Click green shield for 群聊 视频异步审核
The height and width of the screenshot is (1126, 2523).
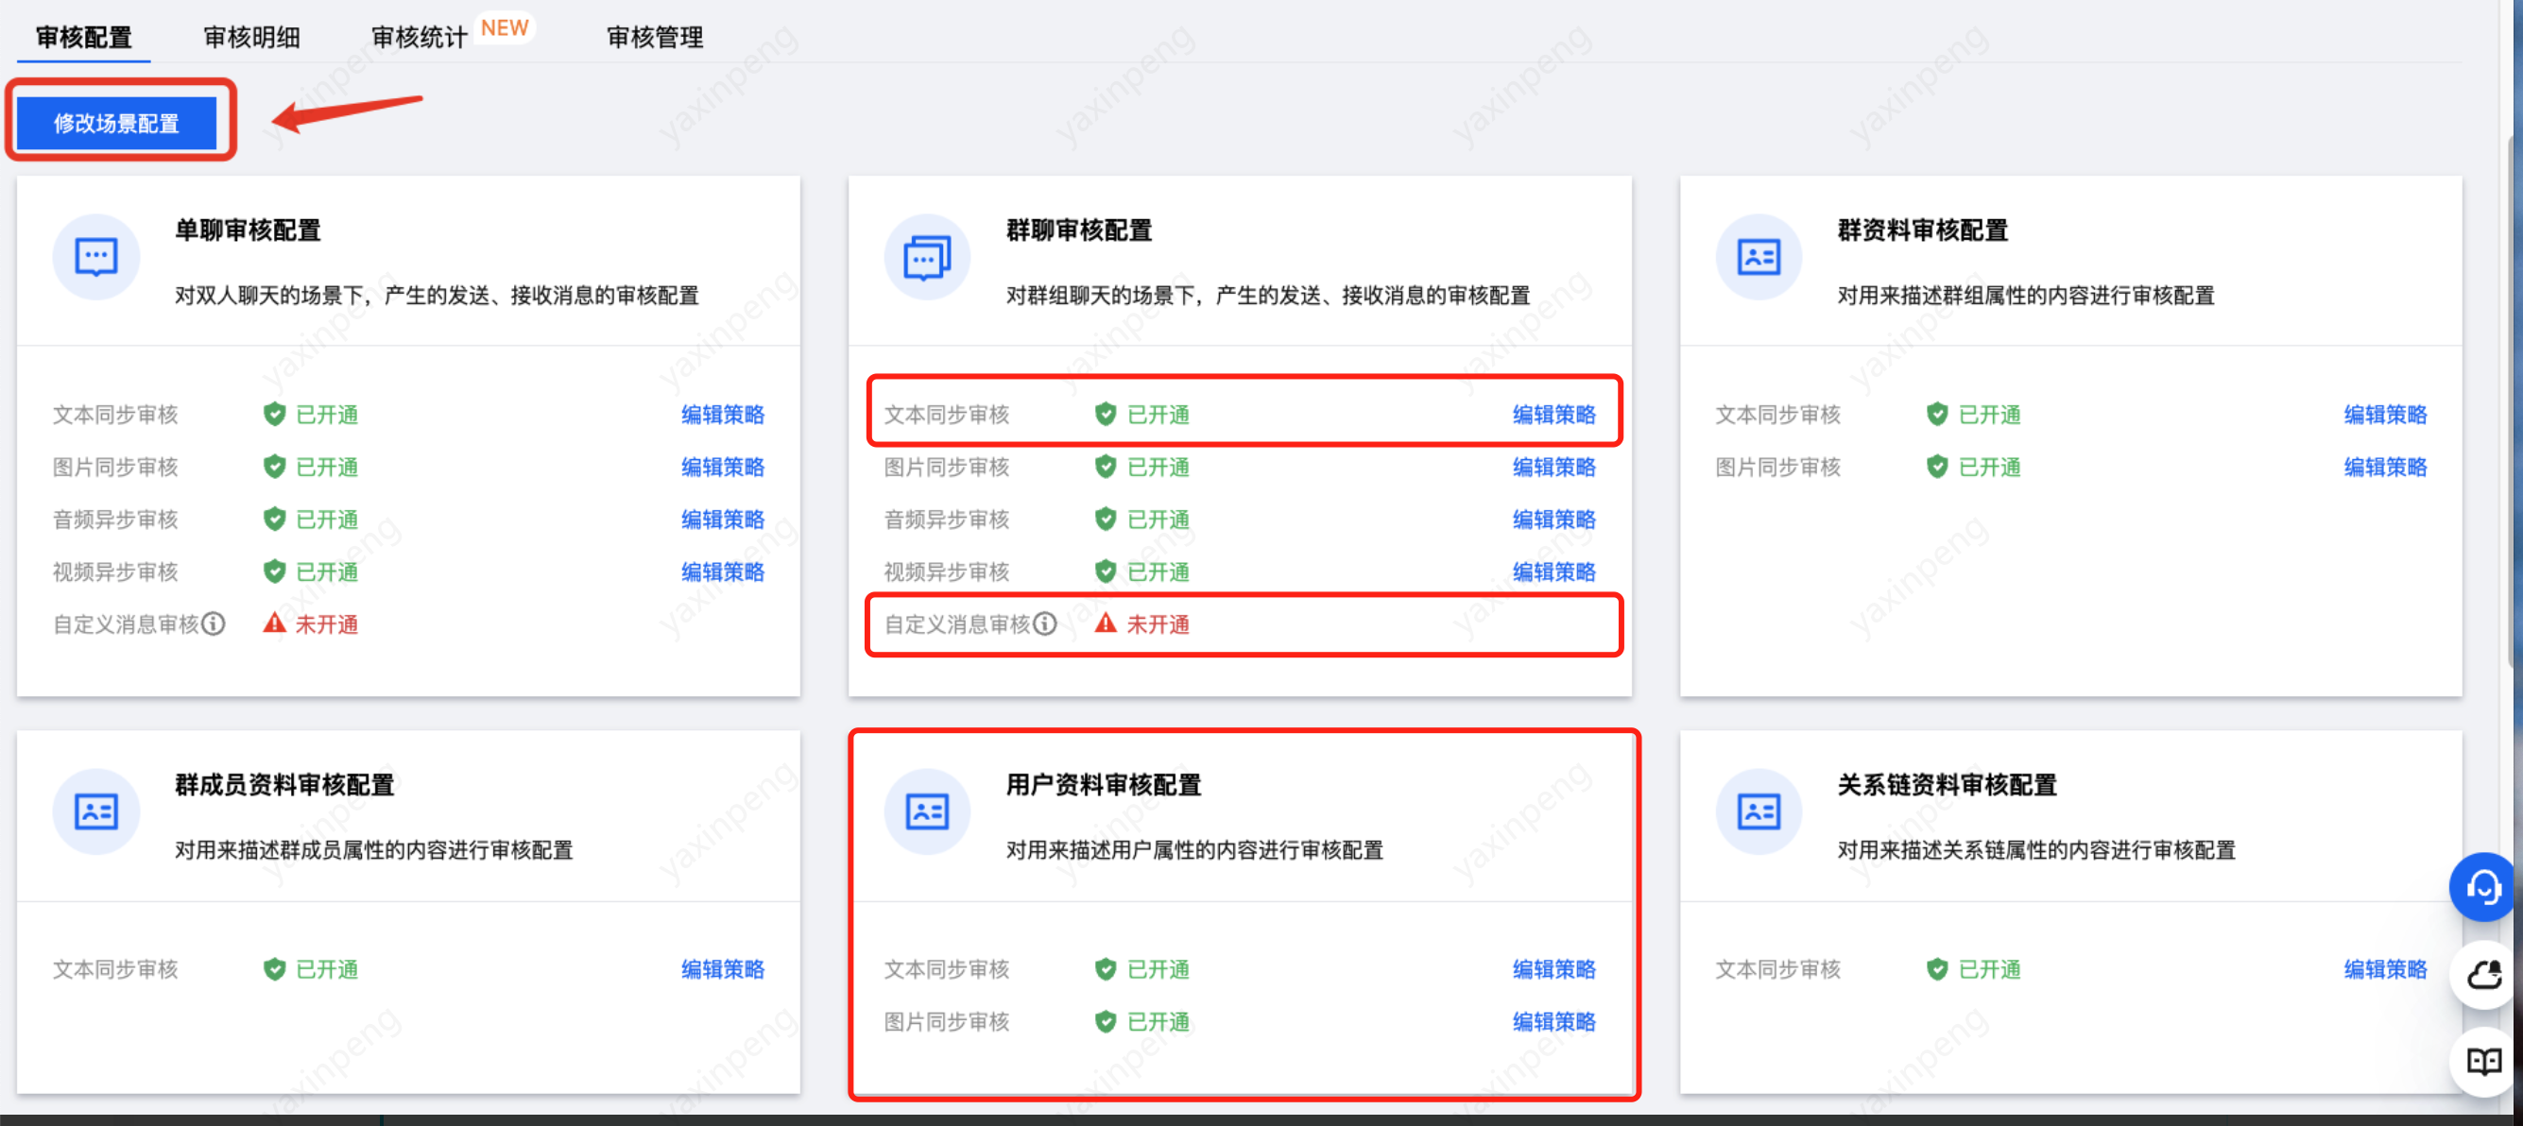click(1106, 572)
